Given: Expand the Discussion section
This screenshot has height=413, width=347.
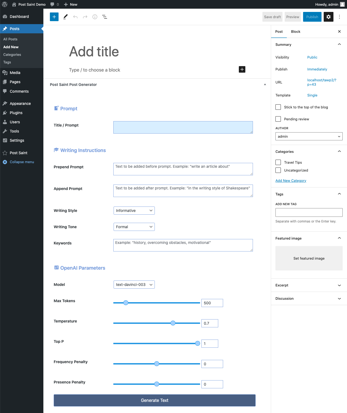Looking at the screenshot, I should [x=309, y=298].
